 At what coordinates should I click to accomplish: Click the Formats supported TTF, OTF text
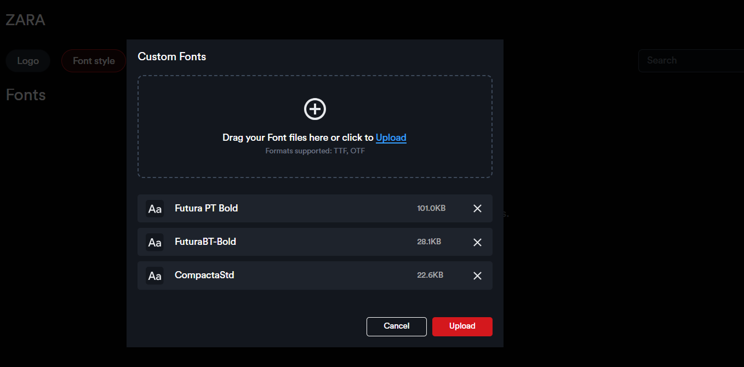(x=315, y=151)
